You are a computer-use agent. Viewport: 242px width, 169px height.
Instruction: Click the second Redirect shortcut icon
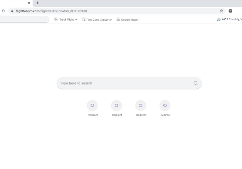[117, 105]
